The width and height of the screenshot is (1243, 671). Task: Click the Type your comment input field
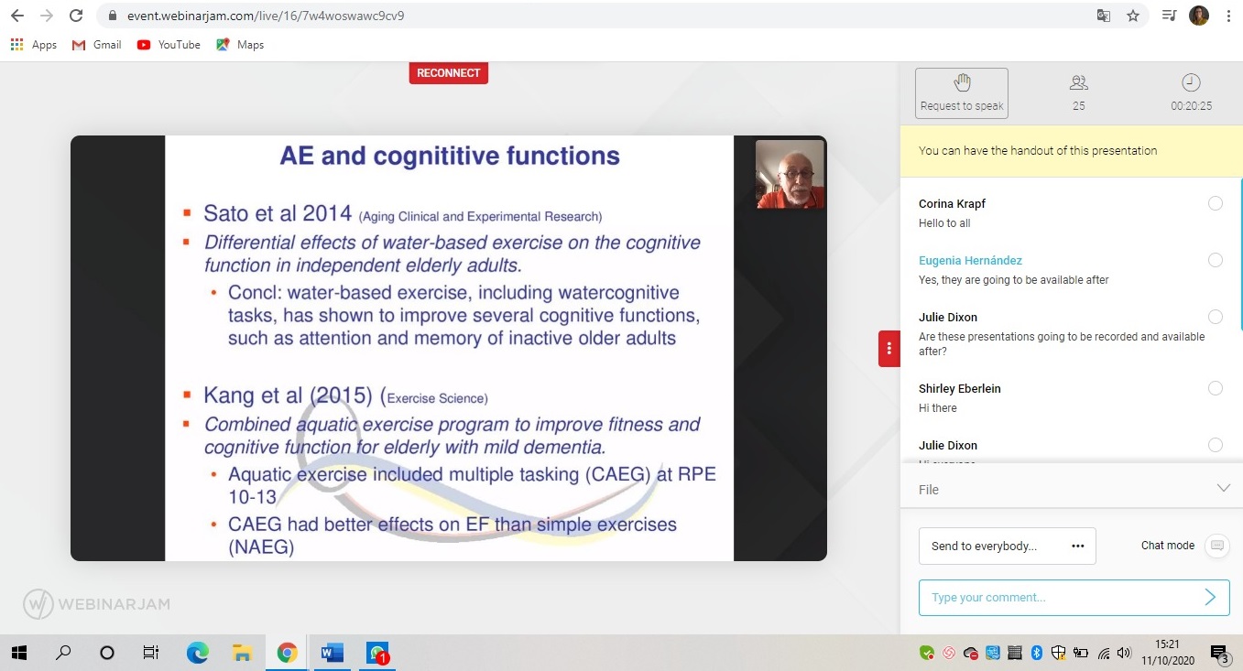coord(1074,598)
